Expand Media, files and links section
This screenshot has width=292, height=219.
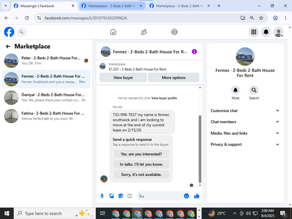pyautogui.click(x=245, y=133)
